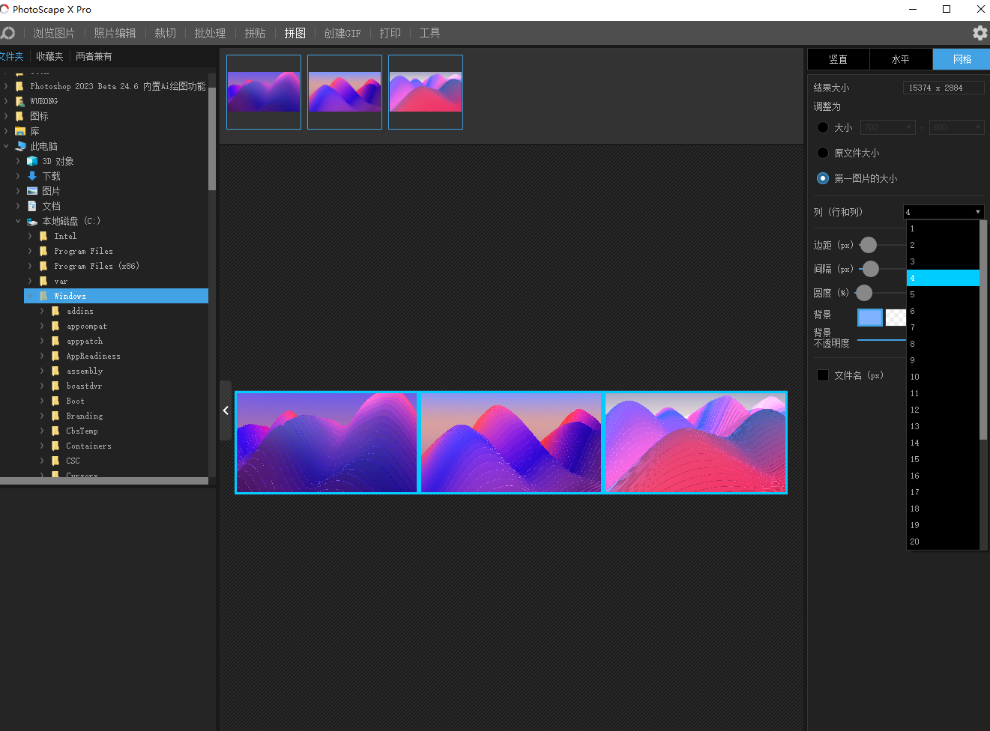Open the settings gear icon
The height and width of the screenshot is (731, 990).
pos(980,33)
